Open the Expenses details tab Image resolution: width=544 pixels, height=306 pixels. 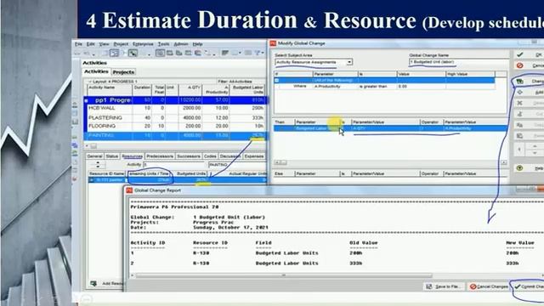point(254,156)
